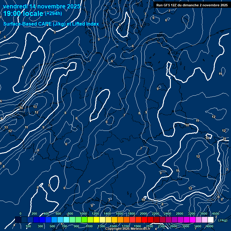The image size is (231, 231).
Task: Click the "vendredi 14 novembre 2025" date title
Action: (42, 6)
